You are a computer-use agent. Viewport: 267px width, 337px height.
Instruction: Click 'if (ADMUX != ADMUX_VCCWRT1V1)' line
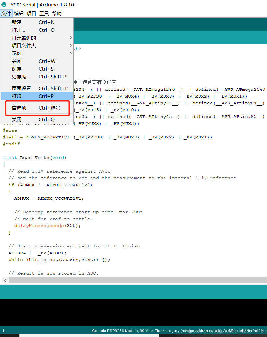(50, 185)
